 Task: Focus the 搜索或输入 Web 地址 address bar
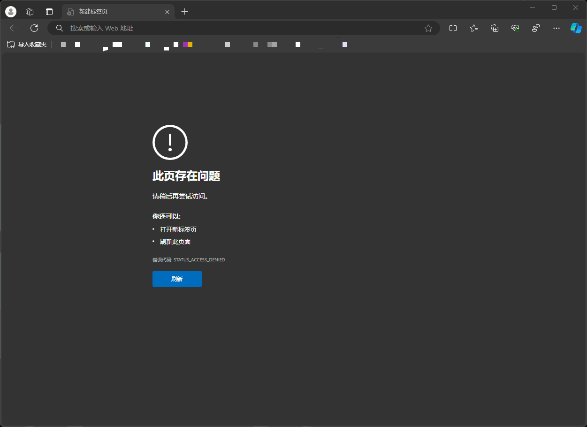pyautogui.click(x=244, y=28)
